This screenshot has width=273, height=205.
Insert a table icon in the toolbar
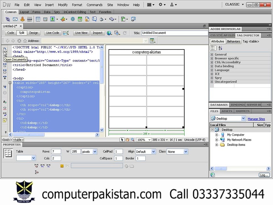point(38,19)
